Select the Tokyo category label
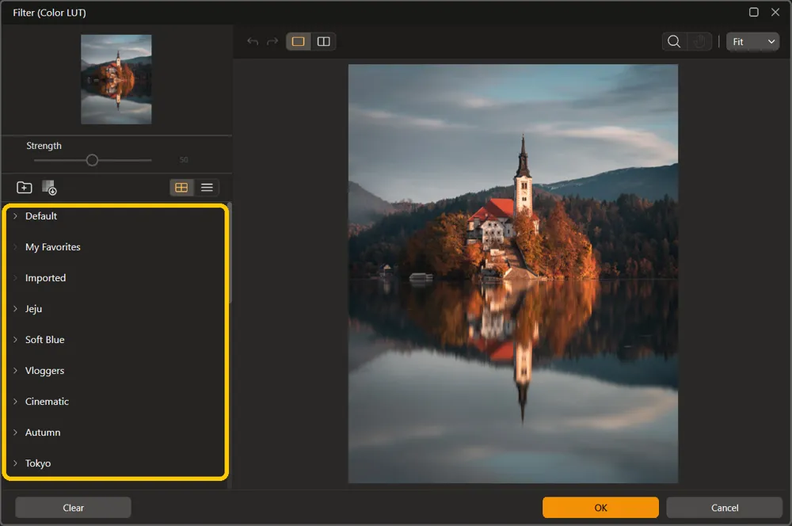The width and height of the screenshot is (792, 526). [x=38, y=463]
